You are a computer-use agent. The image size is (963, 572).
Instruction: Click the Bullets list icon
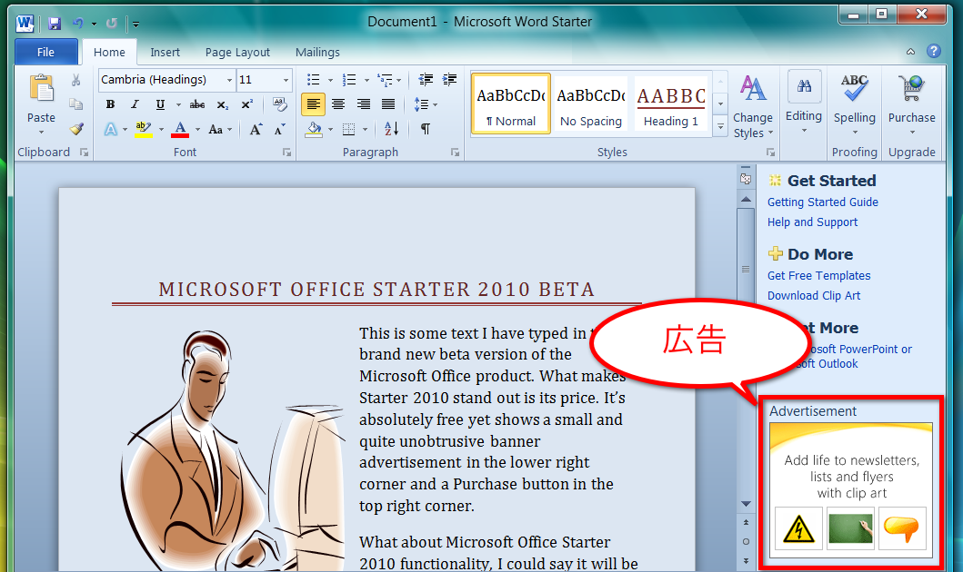coord(313,80)
